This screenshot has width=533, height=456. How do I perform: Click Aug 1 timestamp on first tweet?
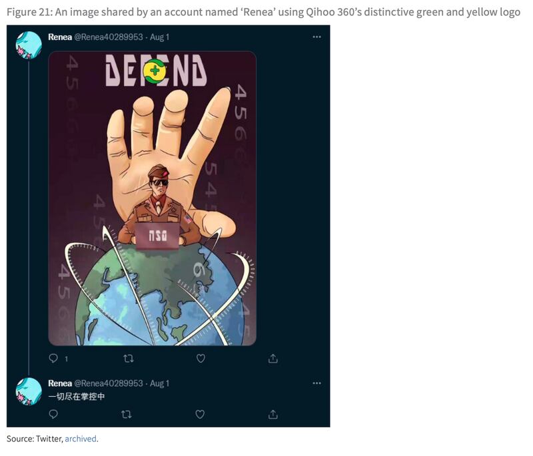click(159, 37)
